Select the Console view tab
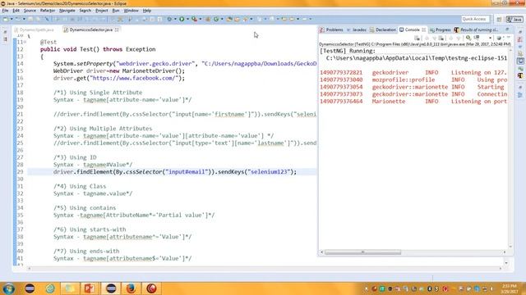The height and width of the screenshot is (295, 526). (409, 29)
